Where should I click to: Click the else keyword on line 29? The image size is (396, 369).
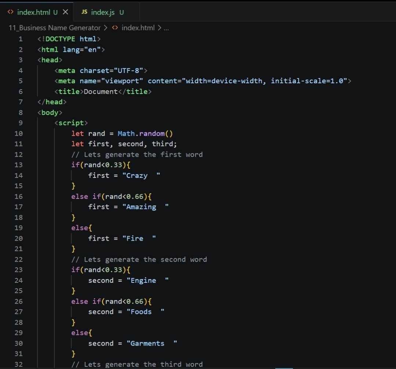80,333
